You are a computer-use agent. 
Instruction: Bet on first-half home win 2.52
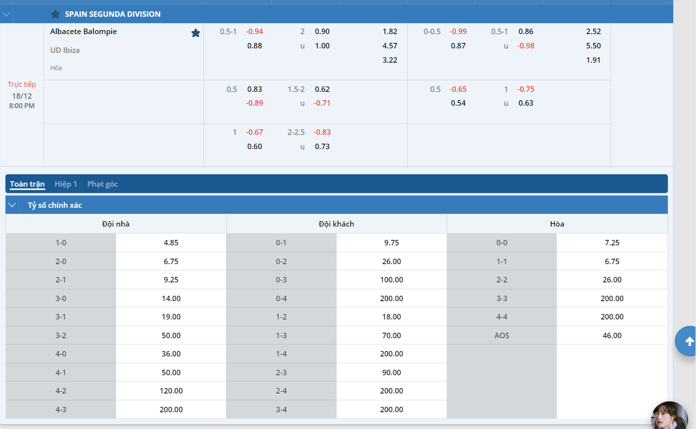pos(593,32)
